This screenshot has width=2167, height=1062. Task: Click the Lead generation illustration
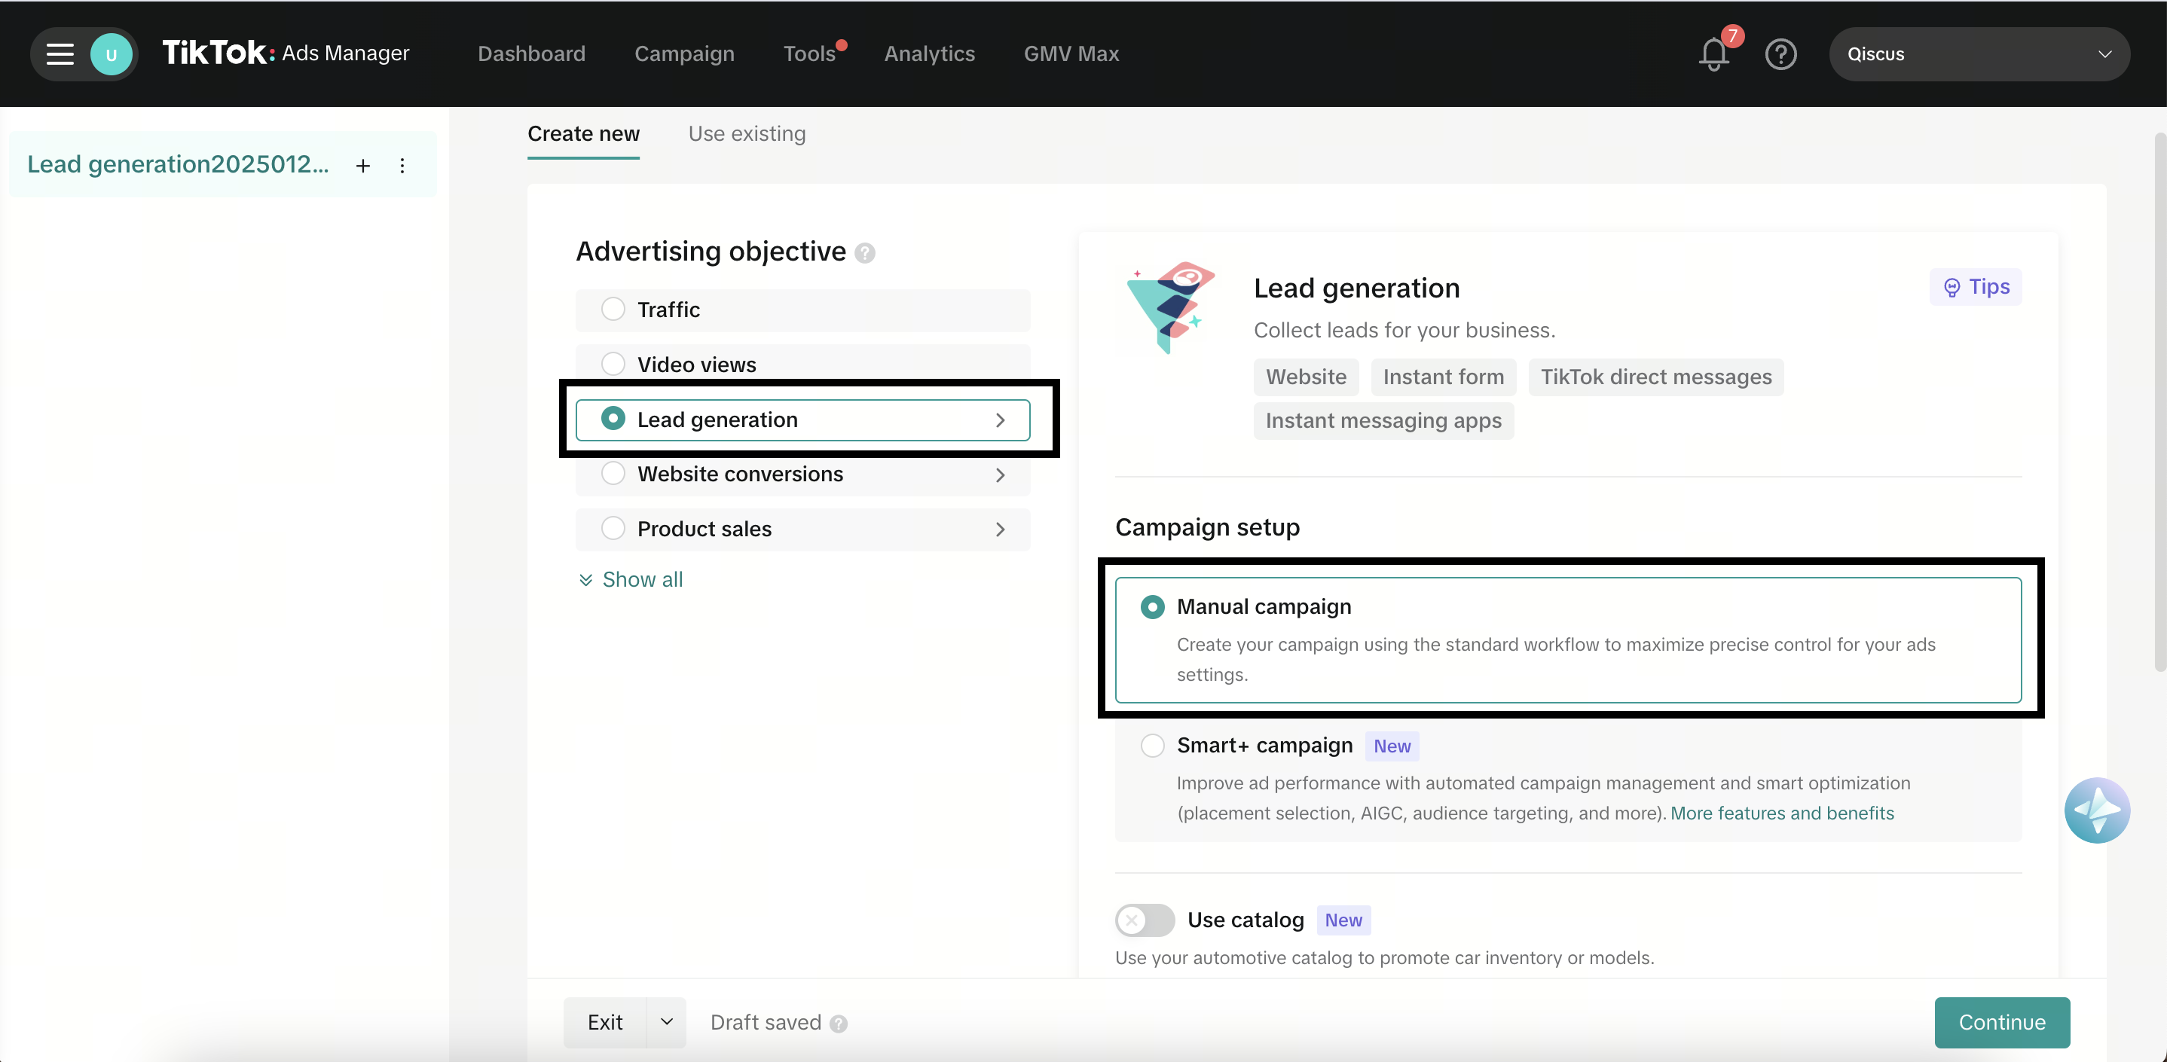click(x=1171, y=307)
